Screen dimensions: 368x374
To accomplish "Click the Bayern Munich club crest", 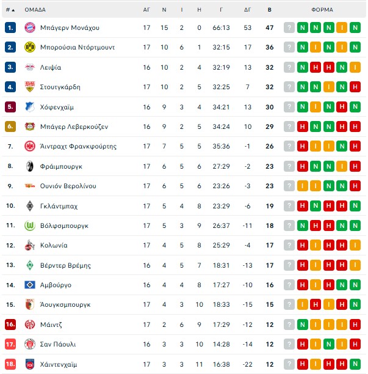I will tap(29, 28).
